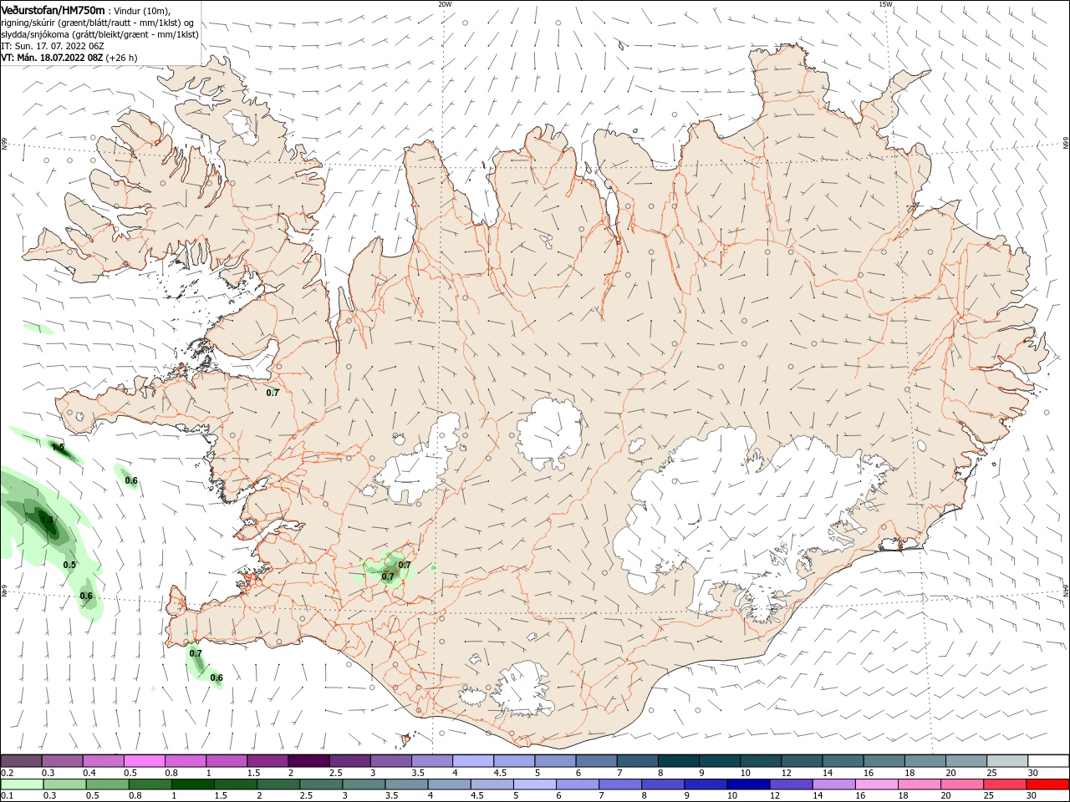This screenshot has height=802, width=1070.
Task: Pick the violet swatch at 12, lower scale
Action: [790, 784]
